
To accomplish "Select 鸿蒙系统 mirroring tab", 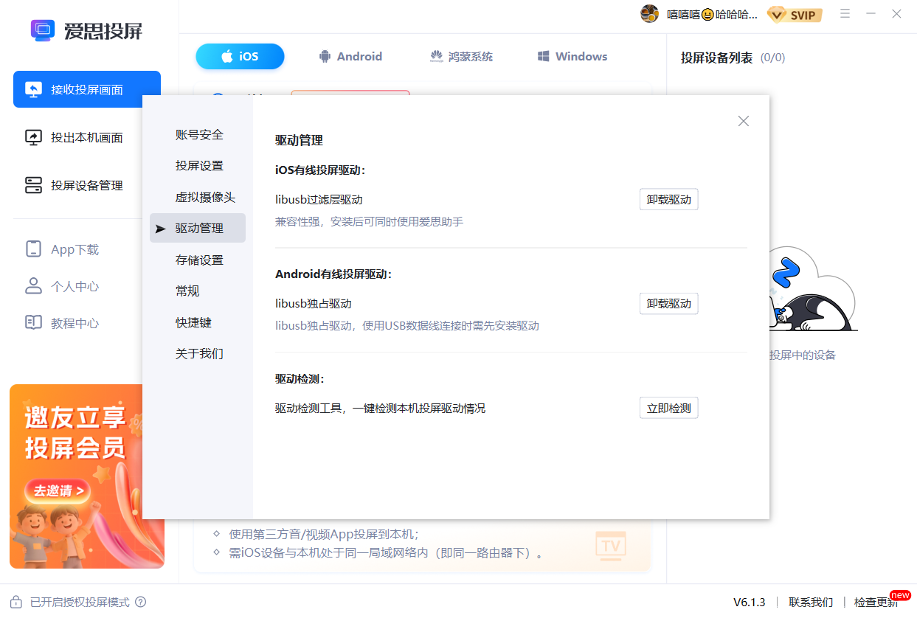I will pos(460,56).
